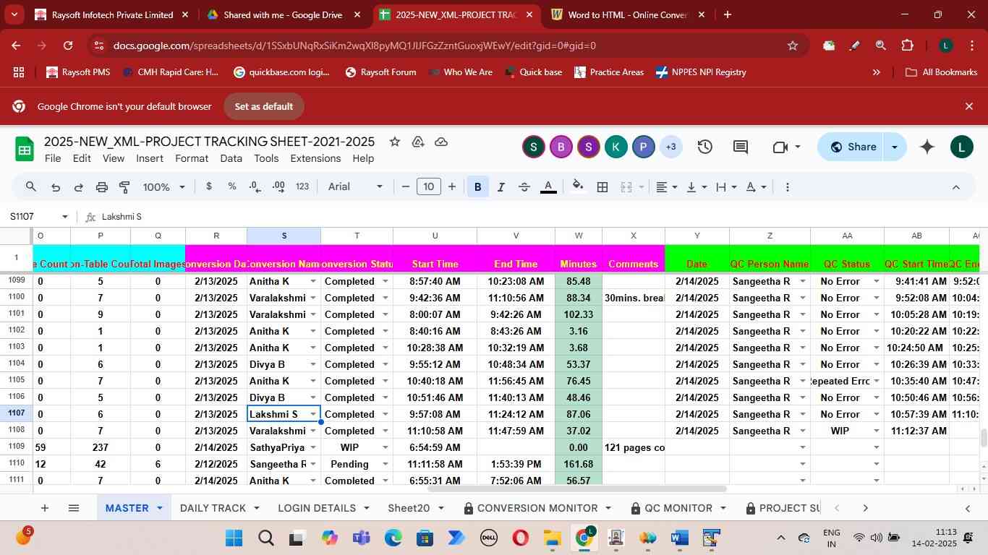The height and width of the screenshot is (555, 988).
Task: Show additional collaborators +3 button
Action: click(670, 147)
